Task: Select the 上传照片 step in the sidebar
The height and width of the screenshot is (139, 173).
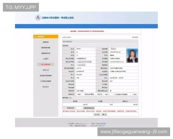Action: click(46, 59)
